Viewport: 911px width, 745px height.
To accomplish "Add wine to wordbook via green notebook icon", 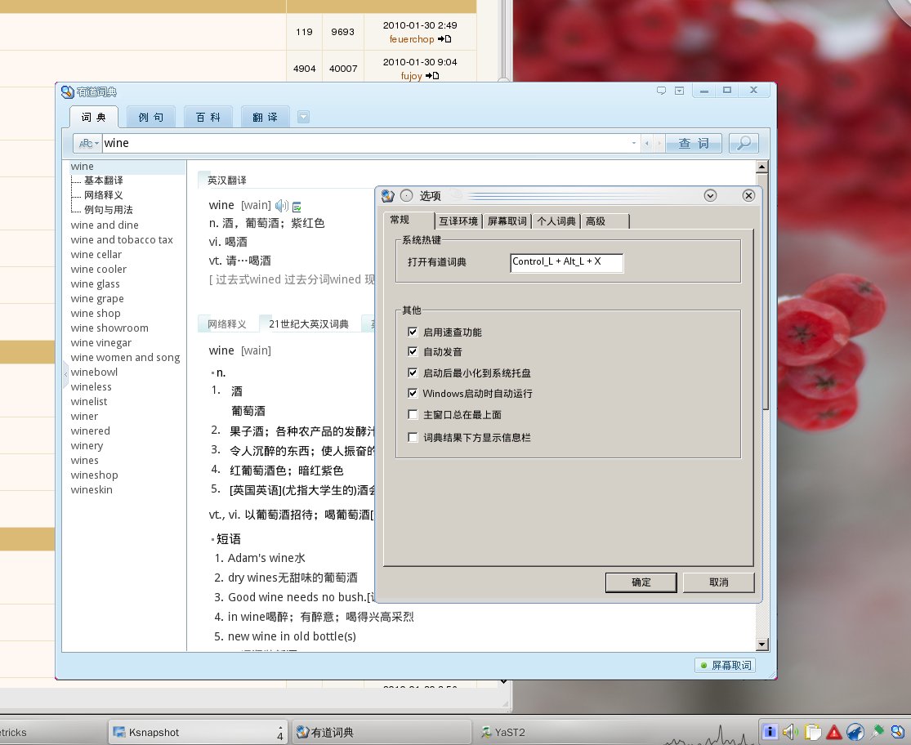I will click(x=297, y=207).
